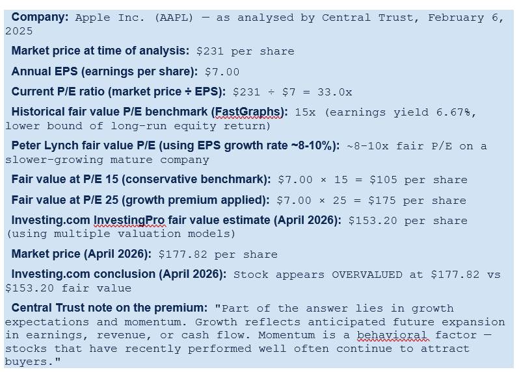The image size is (519, 372).
Task: Click the 'Current P/E ratio' label
Action: (x=58, y=92)
